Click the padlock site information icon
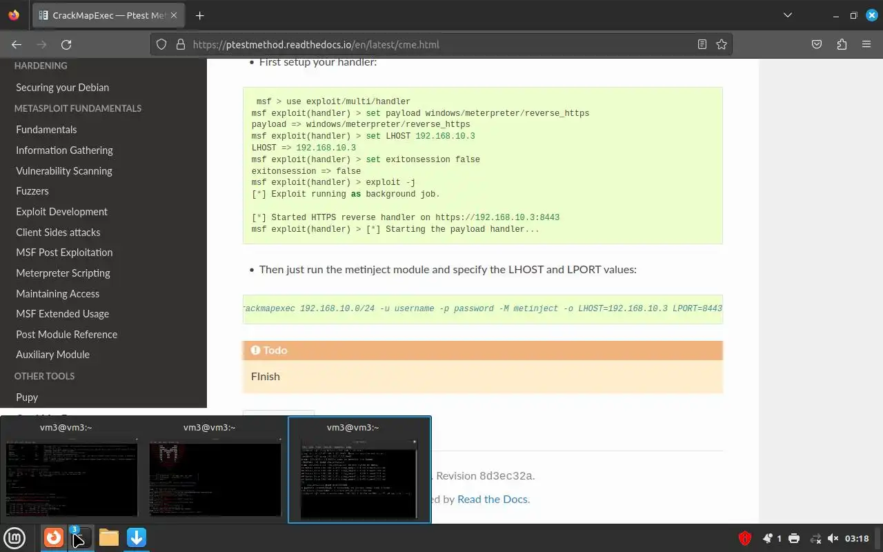The image size is (883, 552). 181,44
